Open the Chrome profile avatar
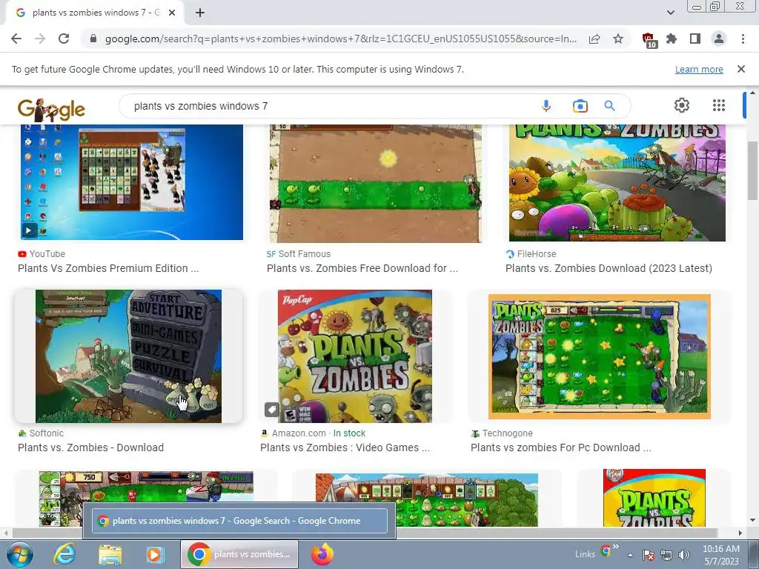The width and height of the screenshot is (759, 569). click(719, 39)
